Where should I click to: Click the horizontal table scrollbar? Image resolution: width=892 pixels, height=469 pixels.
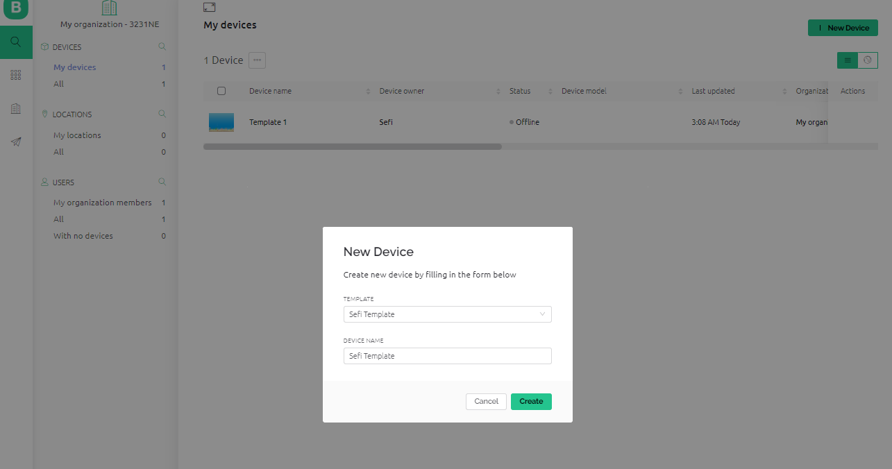(352, 147)
